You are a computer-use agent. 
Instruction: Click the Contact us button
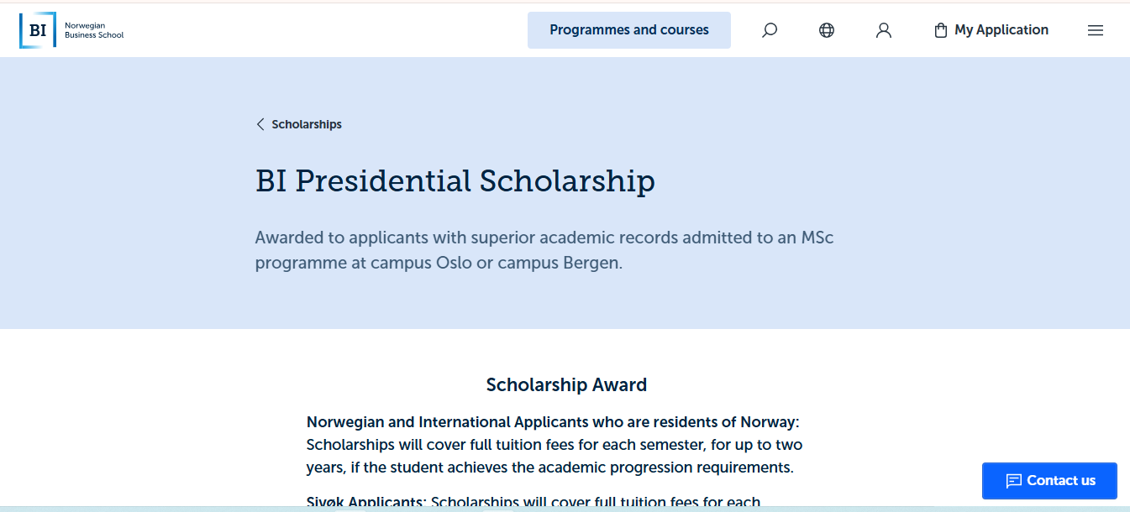1049,480
